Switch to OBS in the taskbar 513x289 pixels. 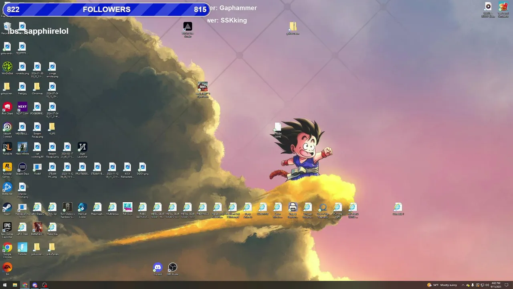[x=44, y=285]
